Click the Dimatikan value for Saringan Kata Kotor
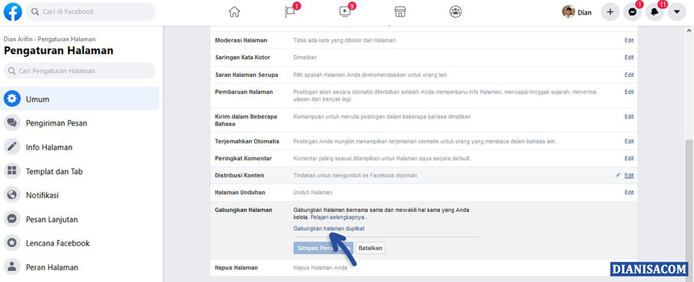 click(x=305, y=58)
